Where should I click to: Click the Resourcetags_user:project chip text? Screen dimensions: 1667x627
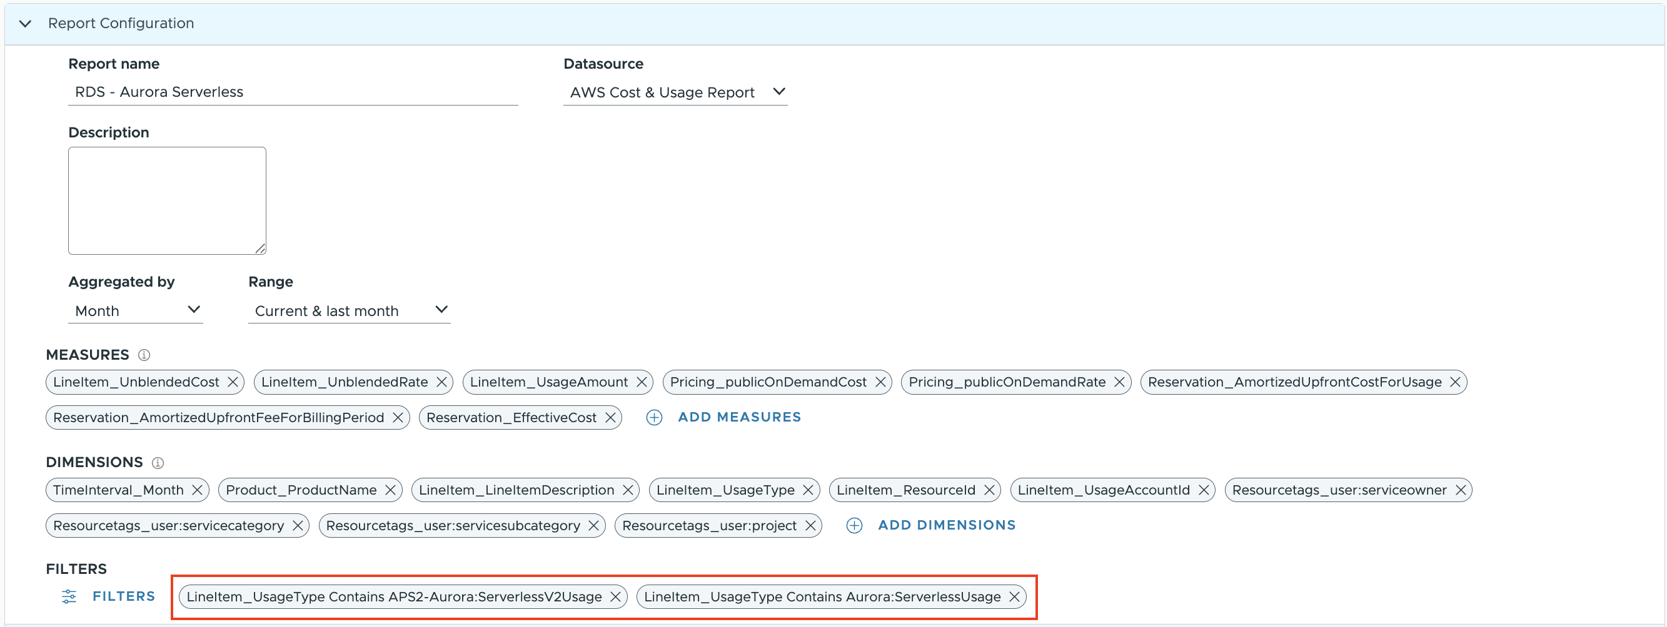click(709, 525)
